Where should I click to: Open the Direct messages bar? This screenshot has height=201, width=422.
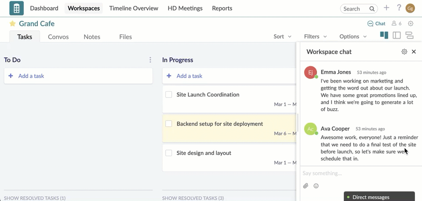click(x=379, y=197)
